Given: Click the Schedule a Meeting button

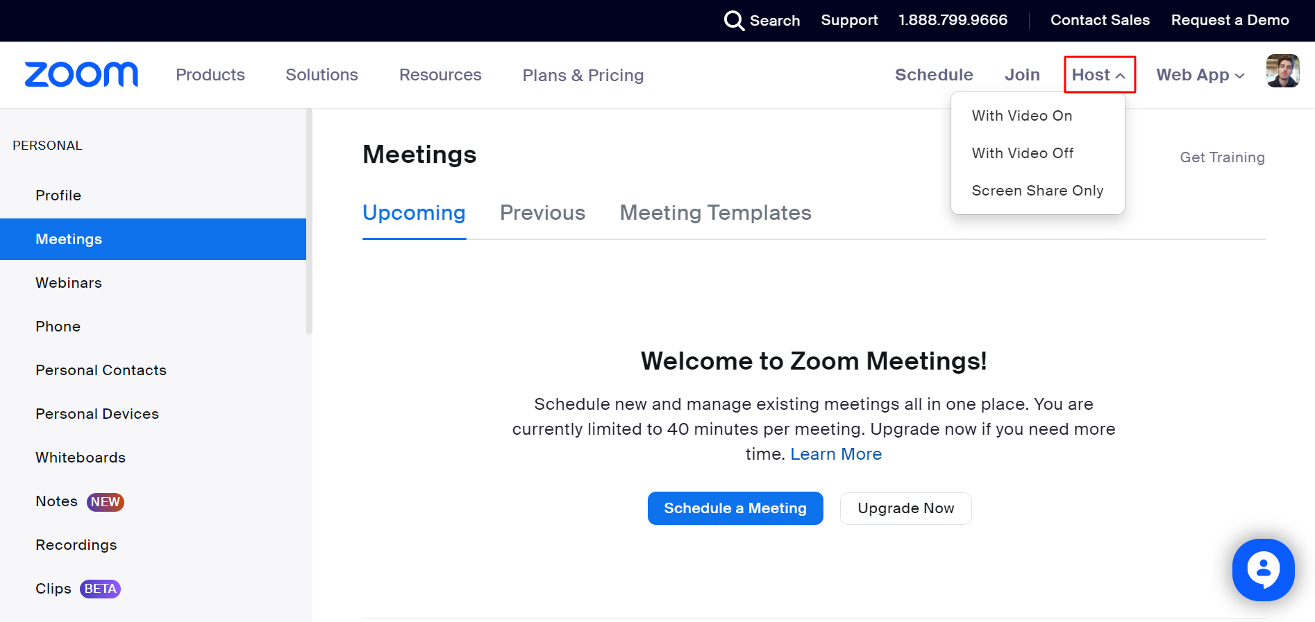Looking at the screenshot, I should [735, 508].
